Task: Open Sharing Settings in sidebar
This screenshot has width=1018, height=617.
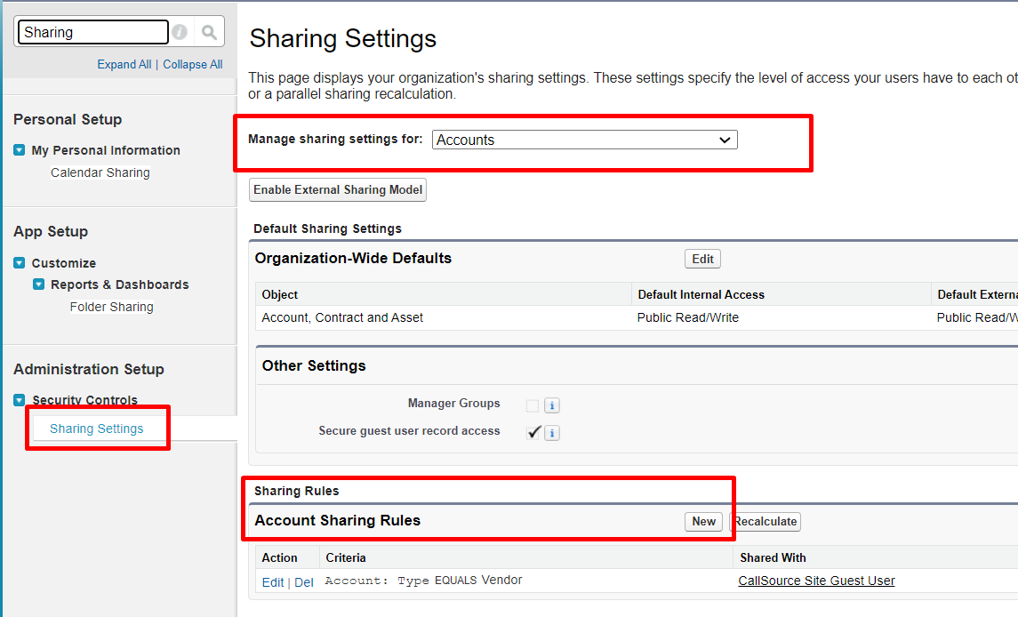Action: click(97, 429)
